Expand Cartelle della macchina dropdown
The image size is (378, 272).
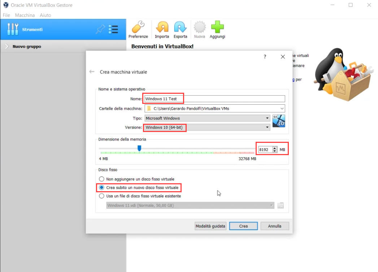pyautogui.click(x=281, y=109)
